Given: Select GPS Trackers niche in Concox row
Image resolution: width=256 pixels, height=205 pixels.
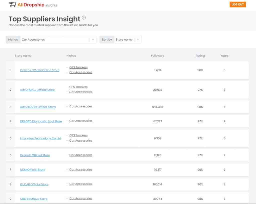Looking at the screenshot, I should (x=78, y=67).
